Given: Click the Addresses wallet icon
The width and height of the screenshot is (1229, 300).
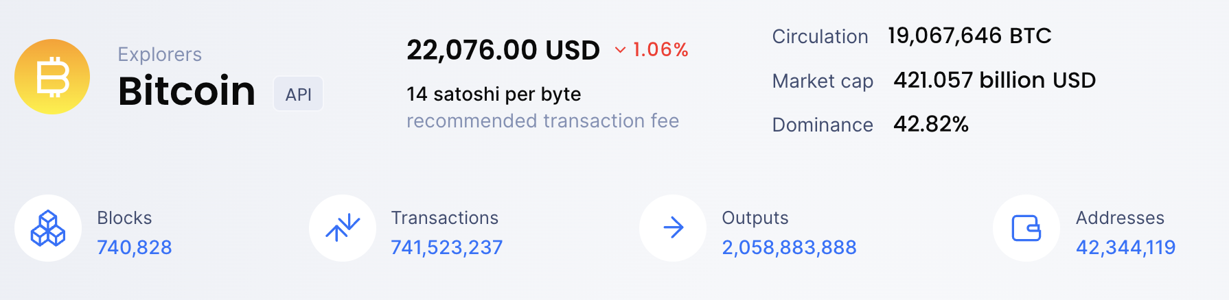Looking at the screenshot, I should (1026, 228).
